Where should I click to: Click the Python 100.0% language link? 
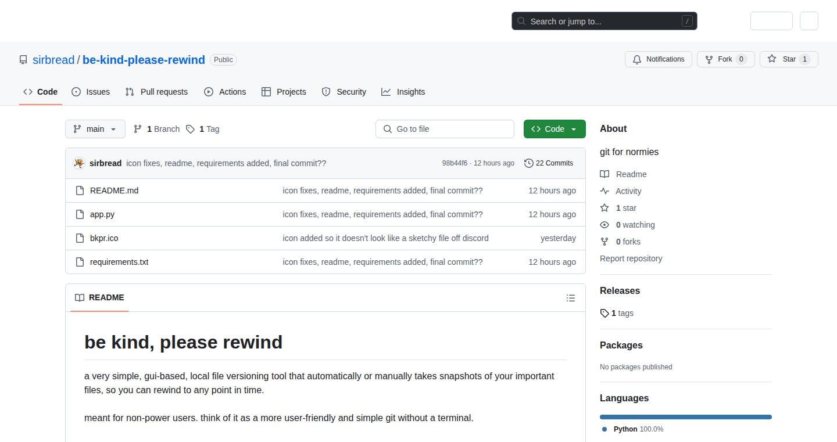632,429
